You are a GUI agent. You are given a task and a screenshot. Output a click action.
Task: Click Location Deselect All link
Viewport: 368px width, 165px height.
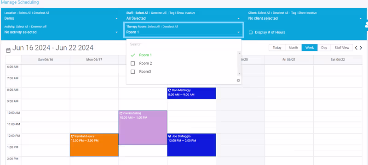pyautogui.click(x=41, y=13)
